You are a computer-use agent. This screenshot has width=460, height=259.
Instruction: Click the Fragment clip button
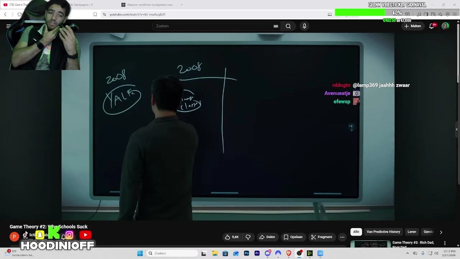(x=321, y=237)
